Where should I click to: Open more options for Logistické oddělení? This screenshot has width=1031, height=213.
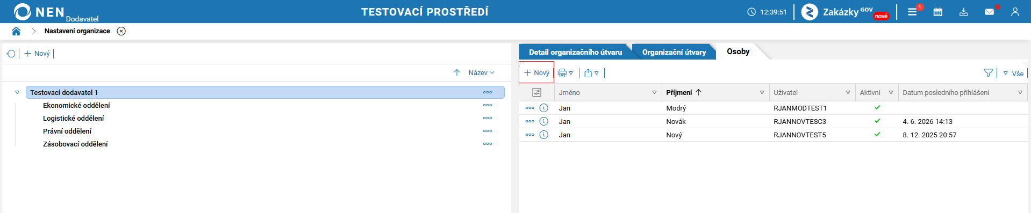488,118
